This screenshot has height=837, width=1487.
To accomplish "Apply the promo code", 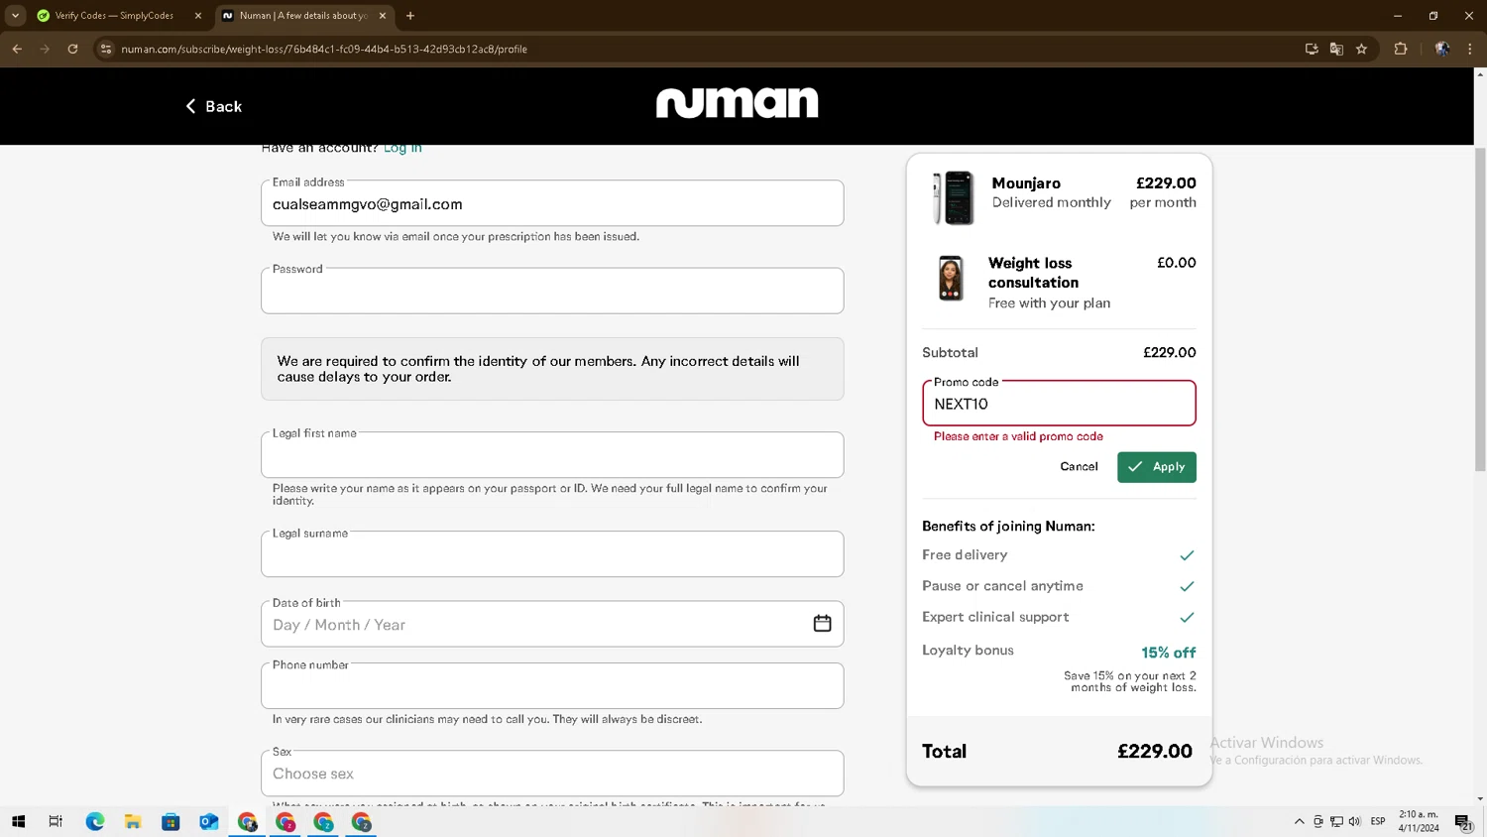I will tap(1156, 466).
